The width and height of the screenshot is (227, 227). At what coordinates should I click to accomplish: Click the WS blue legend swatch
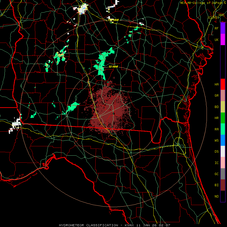tap(223, 140)
